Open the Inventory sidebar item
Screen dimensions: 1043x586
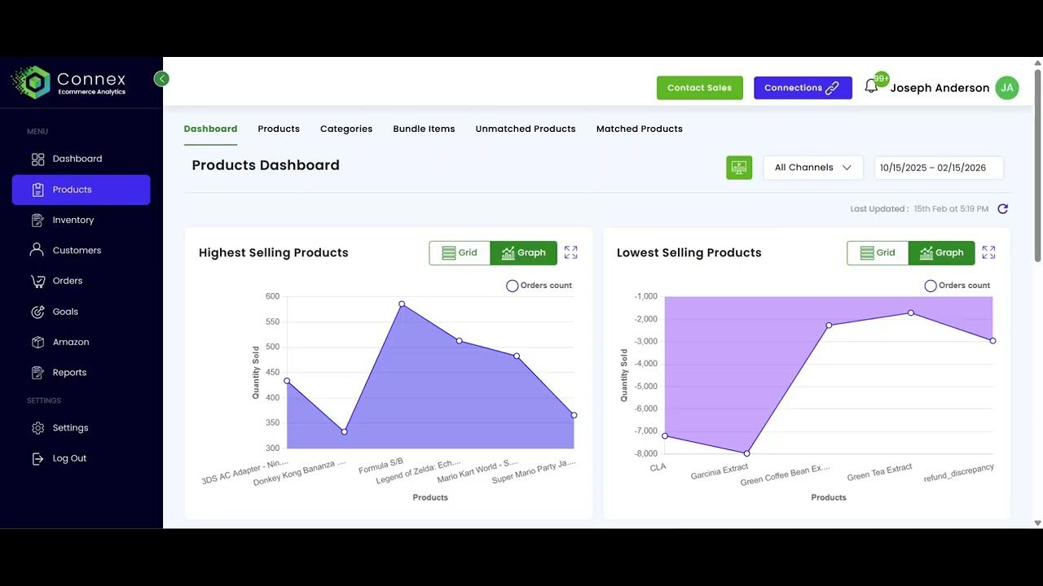point(81,220)
